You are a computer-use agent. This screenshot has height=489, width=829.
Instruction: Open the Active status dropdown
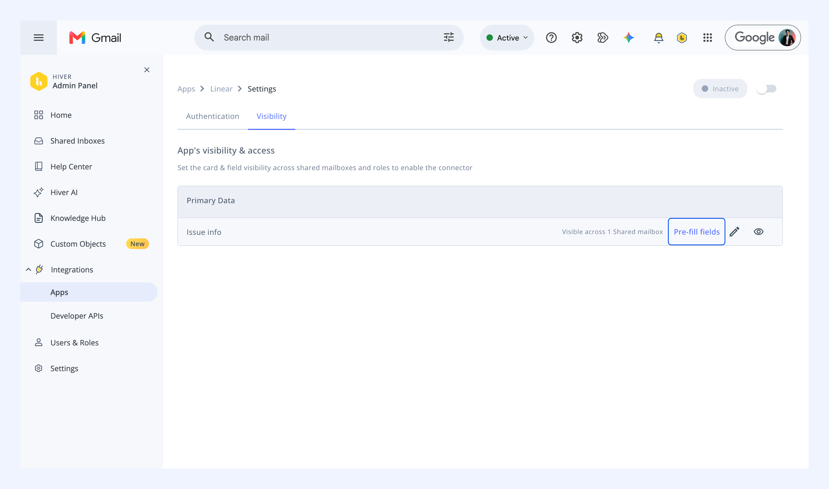point(507,38)
